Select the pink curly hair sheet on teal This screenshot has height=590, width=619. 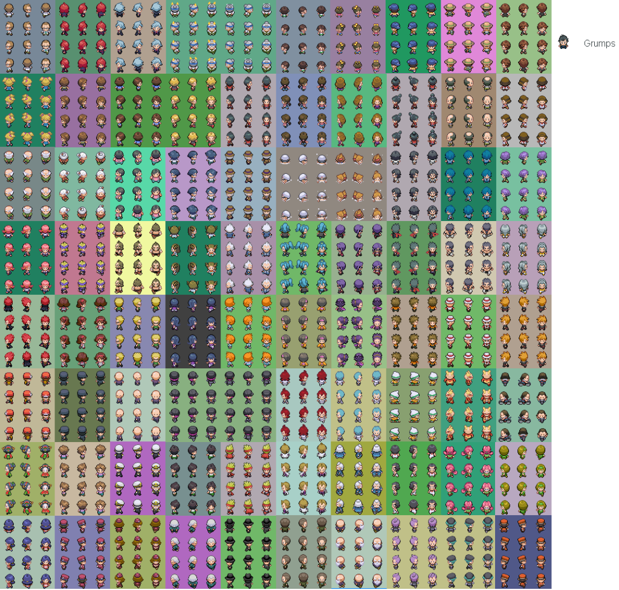point(468,479)
